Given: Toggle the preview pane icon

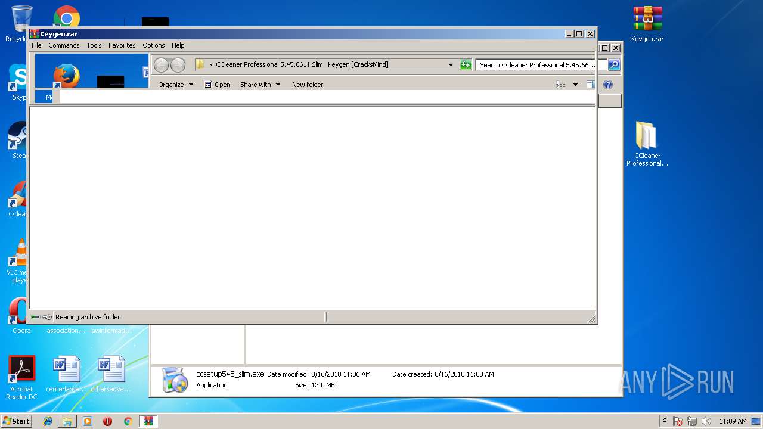Looking at the screenshot, I should point(590,85).
